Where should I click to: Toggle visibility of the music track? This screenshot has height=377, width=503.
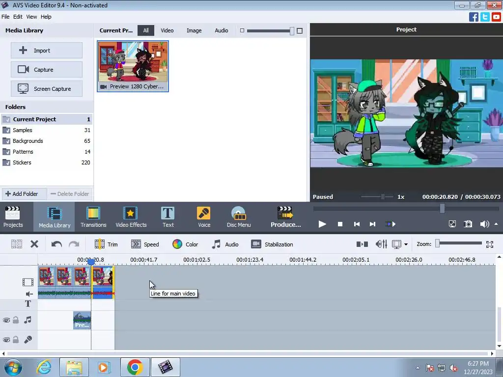click(x=6, y=320)
